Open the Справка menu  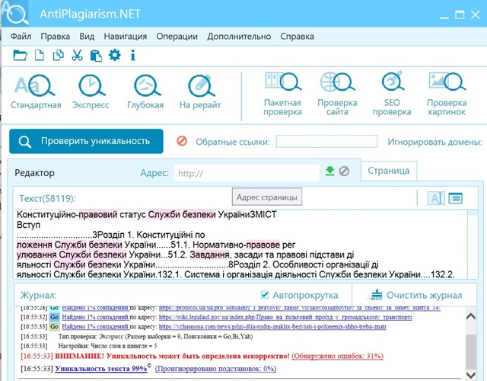(298, 37)
